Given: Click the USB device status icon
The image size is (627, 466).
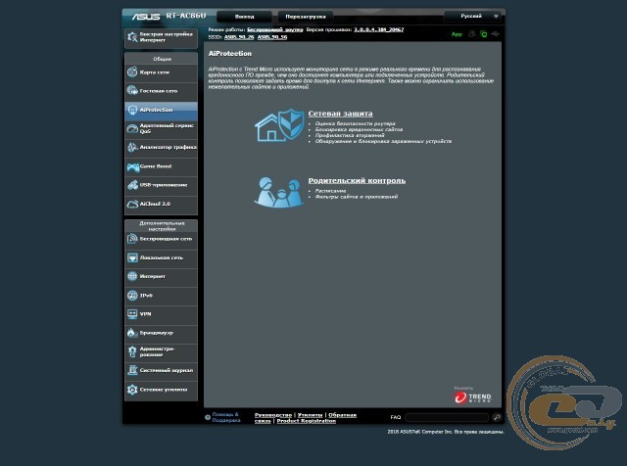Looking at the screenshot, I should pos(496,34).
